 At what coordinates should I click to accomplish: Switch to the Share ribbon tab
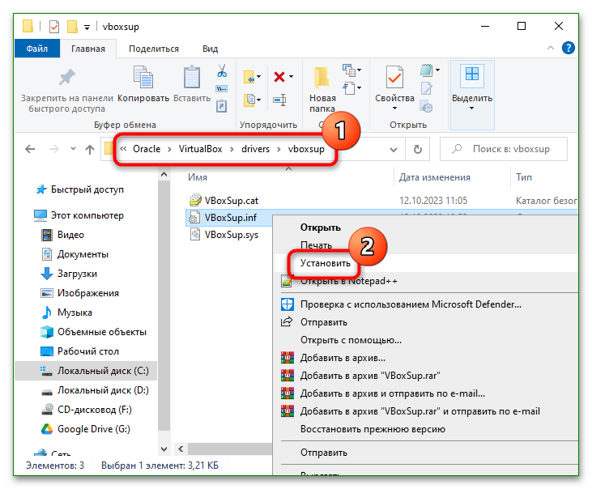(154, 49)
